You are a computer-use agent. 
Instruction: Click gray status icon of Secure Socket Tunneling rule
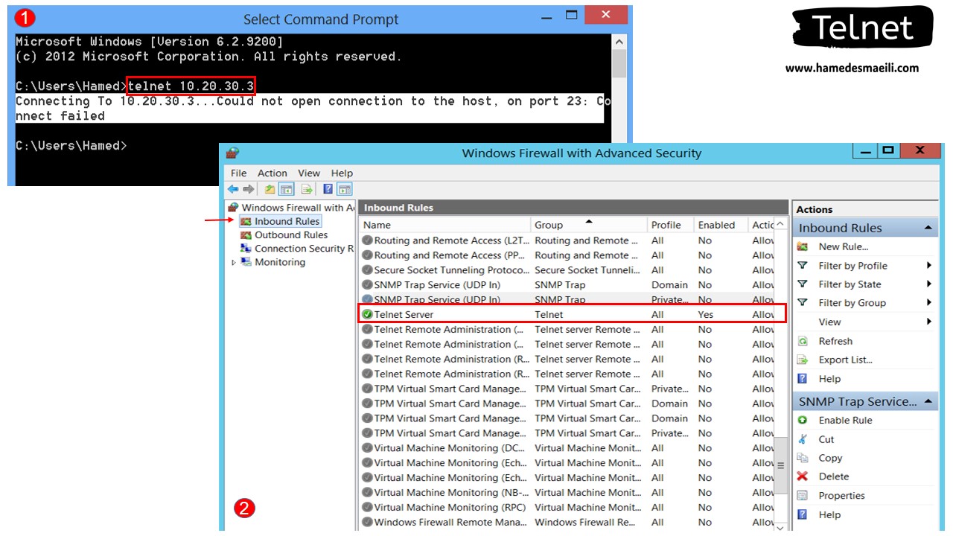coord(367,270)
